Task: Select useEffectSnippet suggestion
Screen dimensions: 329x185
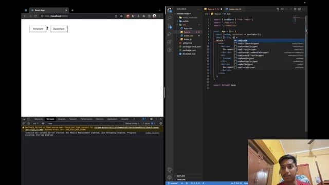Action: [x=269, y=49]
